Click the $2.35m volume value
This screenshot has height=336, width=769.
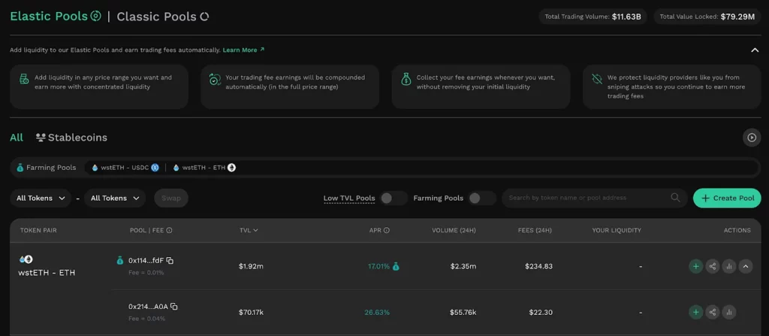[463, 266]
